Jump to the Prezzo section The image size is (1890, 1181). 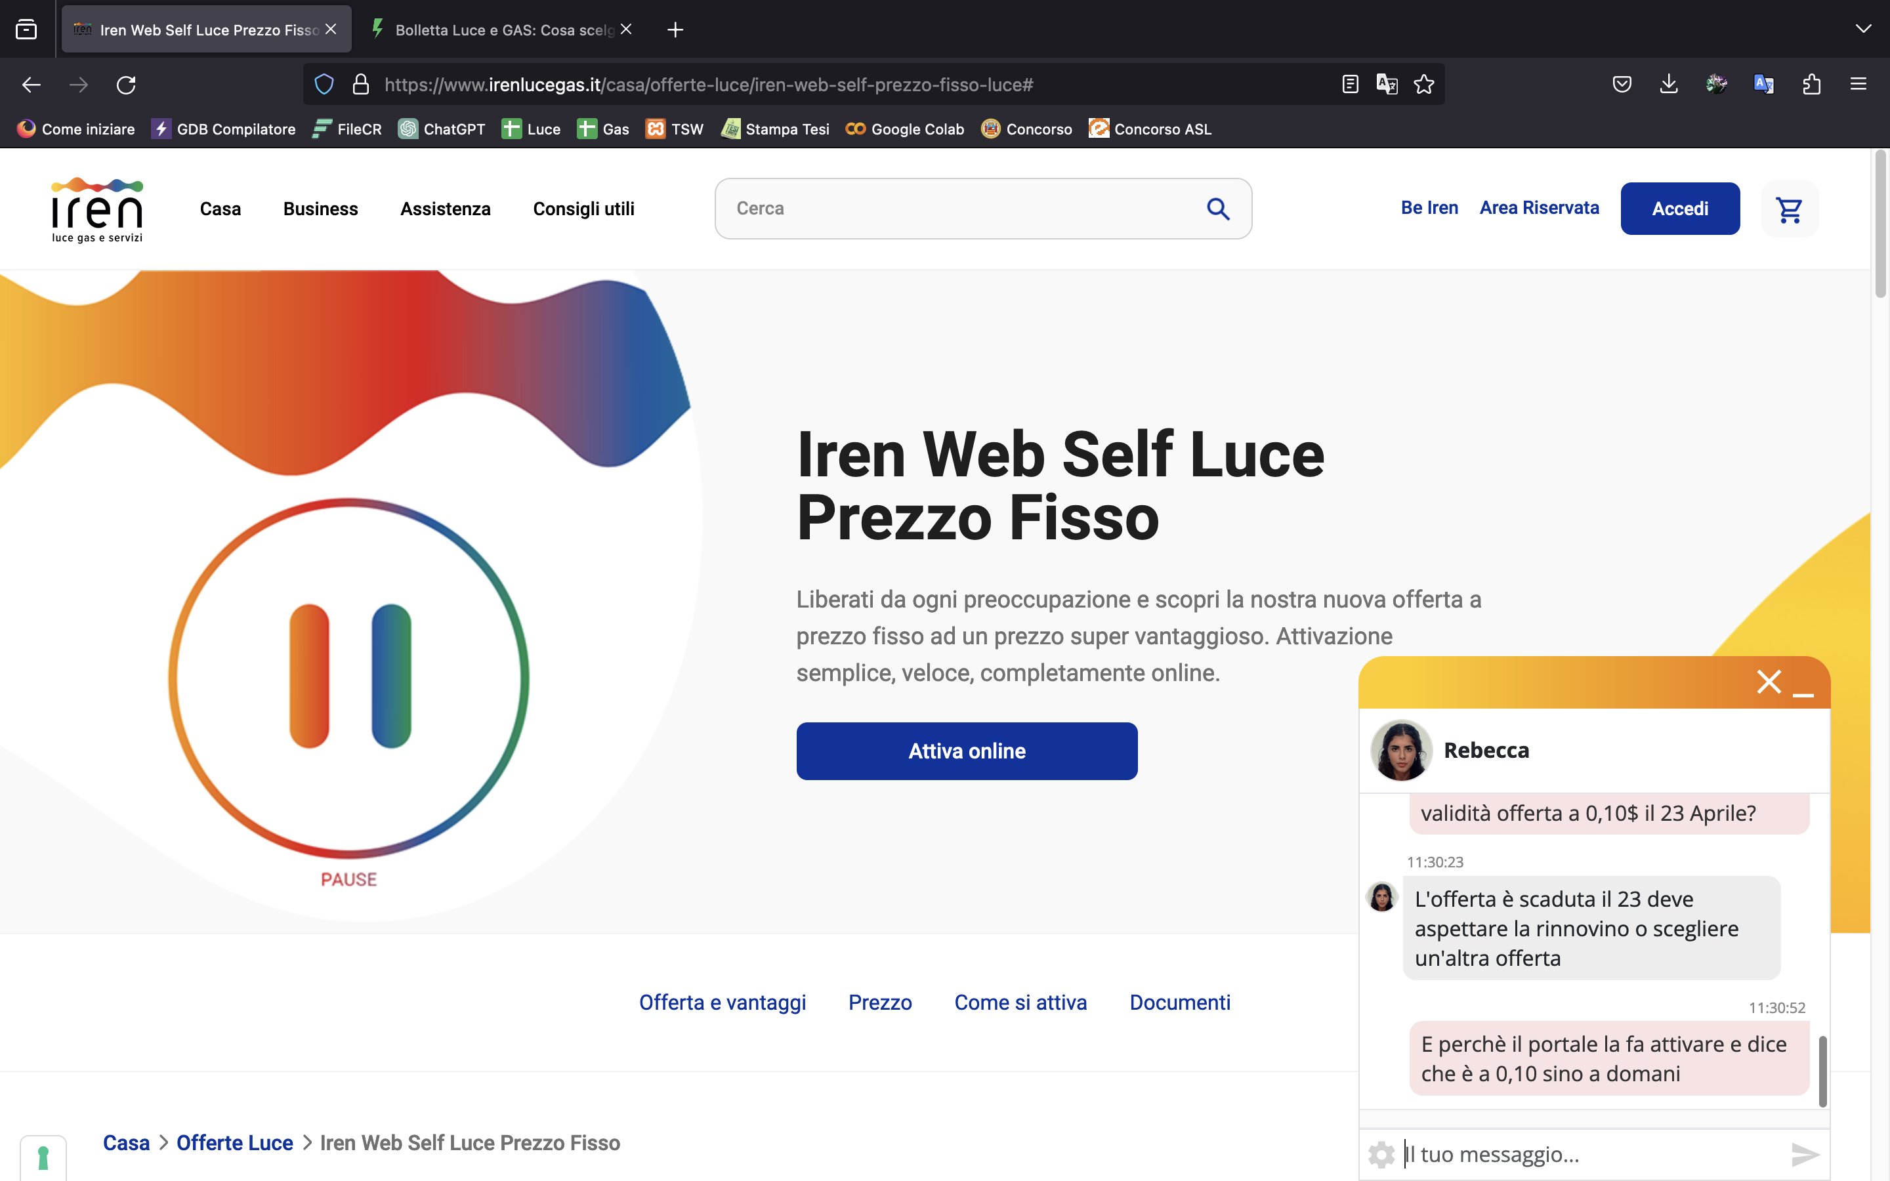tap(880, 1002)
